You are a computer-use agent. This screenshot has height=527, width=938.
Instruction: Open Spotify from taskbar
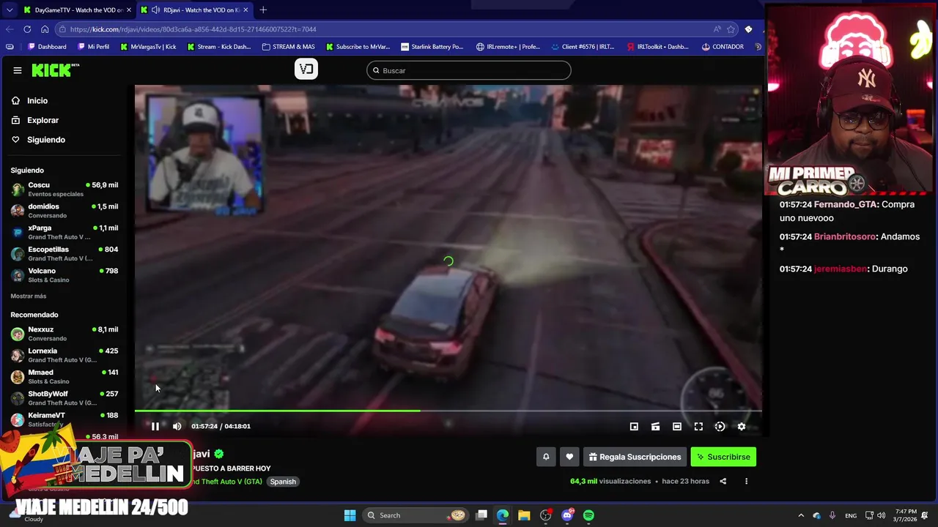[x=588, y=515]
